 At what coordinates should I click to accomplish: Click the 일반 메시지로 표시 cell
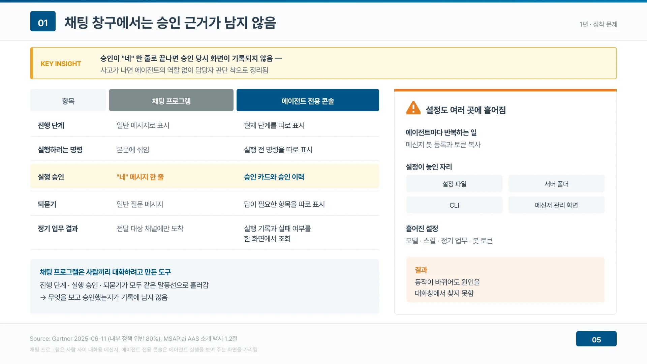point(143,125)
